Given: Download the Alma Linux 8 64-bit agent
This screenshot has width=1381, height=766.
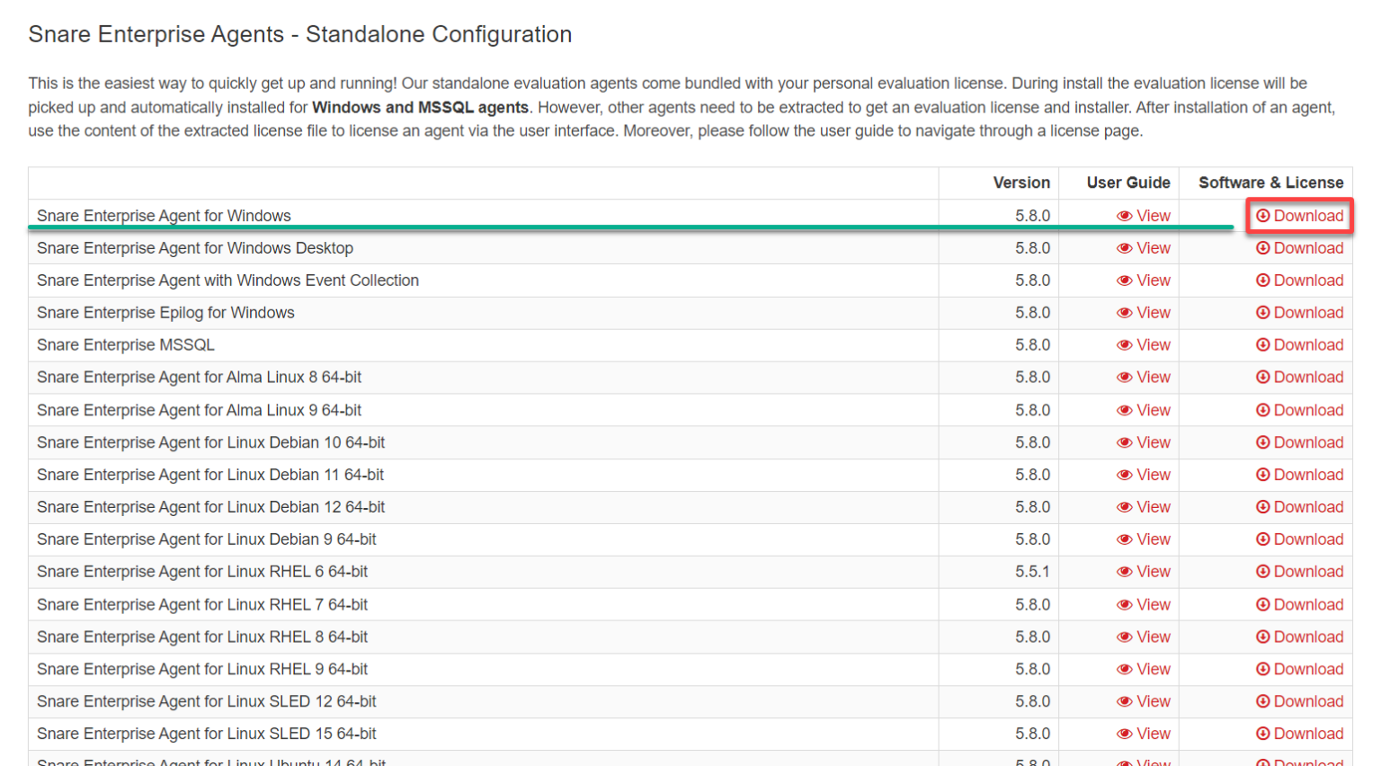Looking at the screenshot, I should point(1307,378).
